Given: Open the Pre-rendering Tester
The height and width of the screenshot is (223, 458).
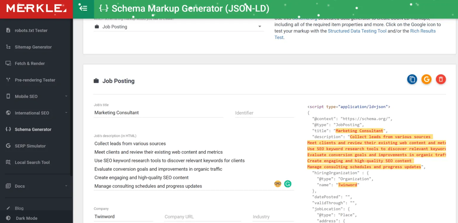Looking at the screenshot, I should pyautogui.click(x=35, y=80).
